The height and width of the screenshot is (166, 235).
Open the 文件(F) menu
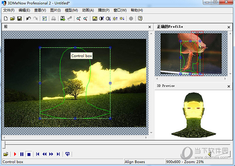(x=9, y=10)
